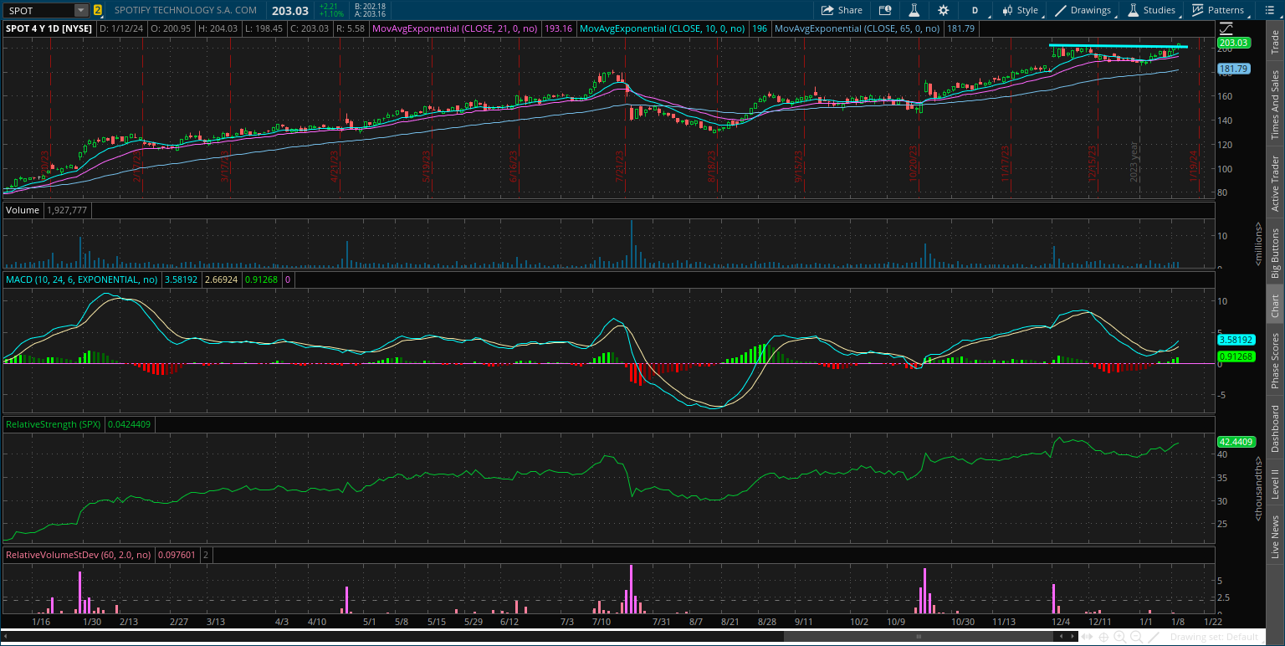
Task: Switch to Active Trader side tab
Action: tap(1274, 182)
